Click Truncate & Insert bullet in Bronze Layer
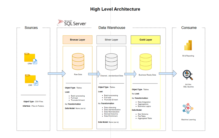 tap(78, 100)
